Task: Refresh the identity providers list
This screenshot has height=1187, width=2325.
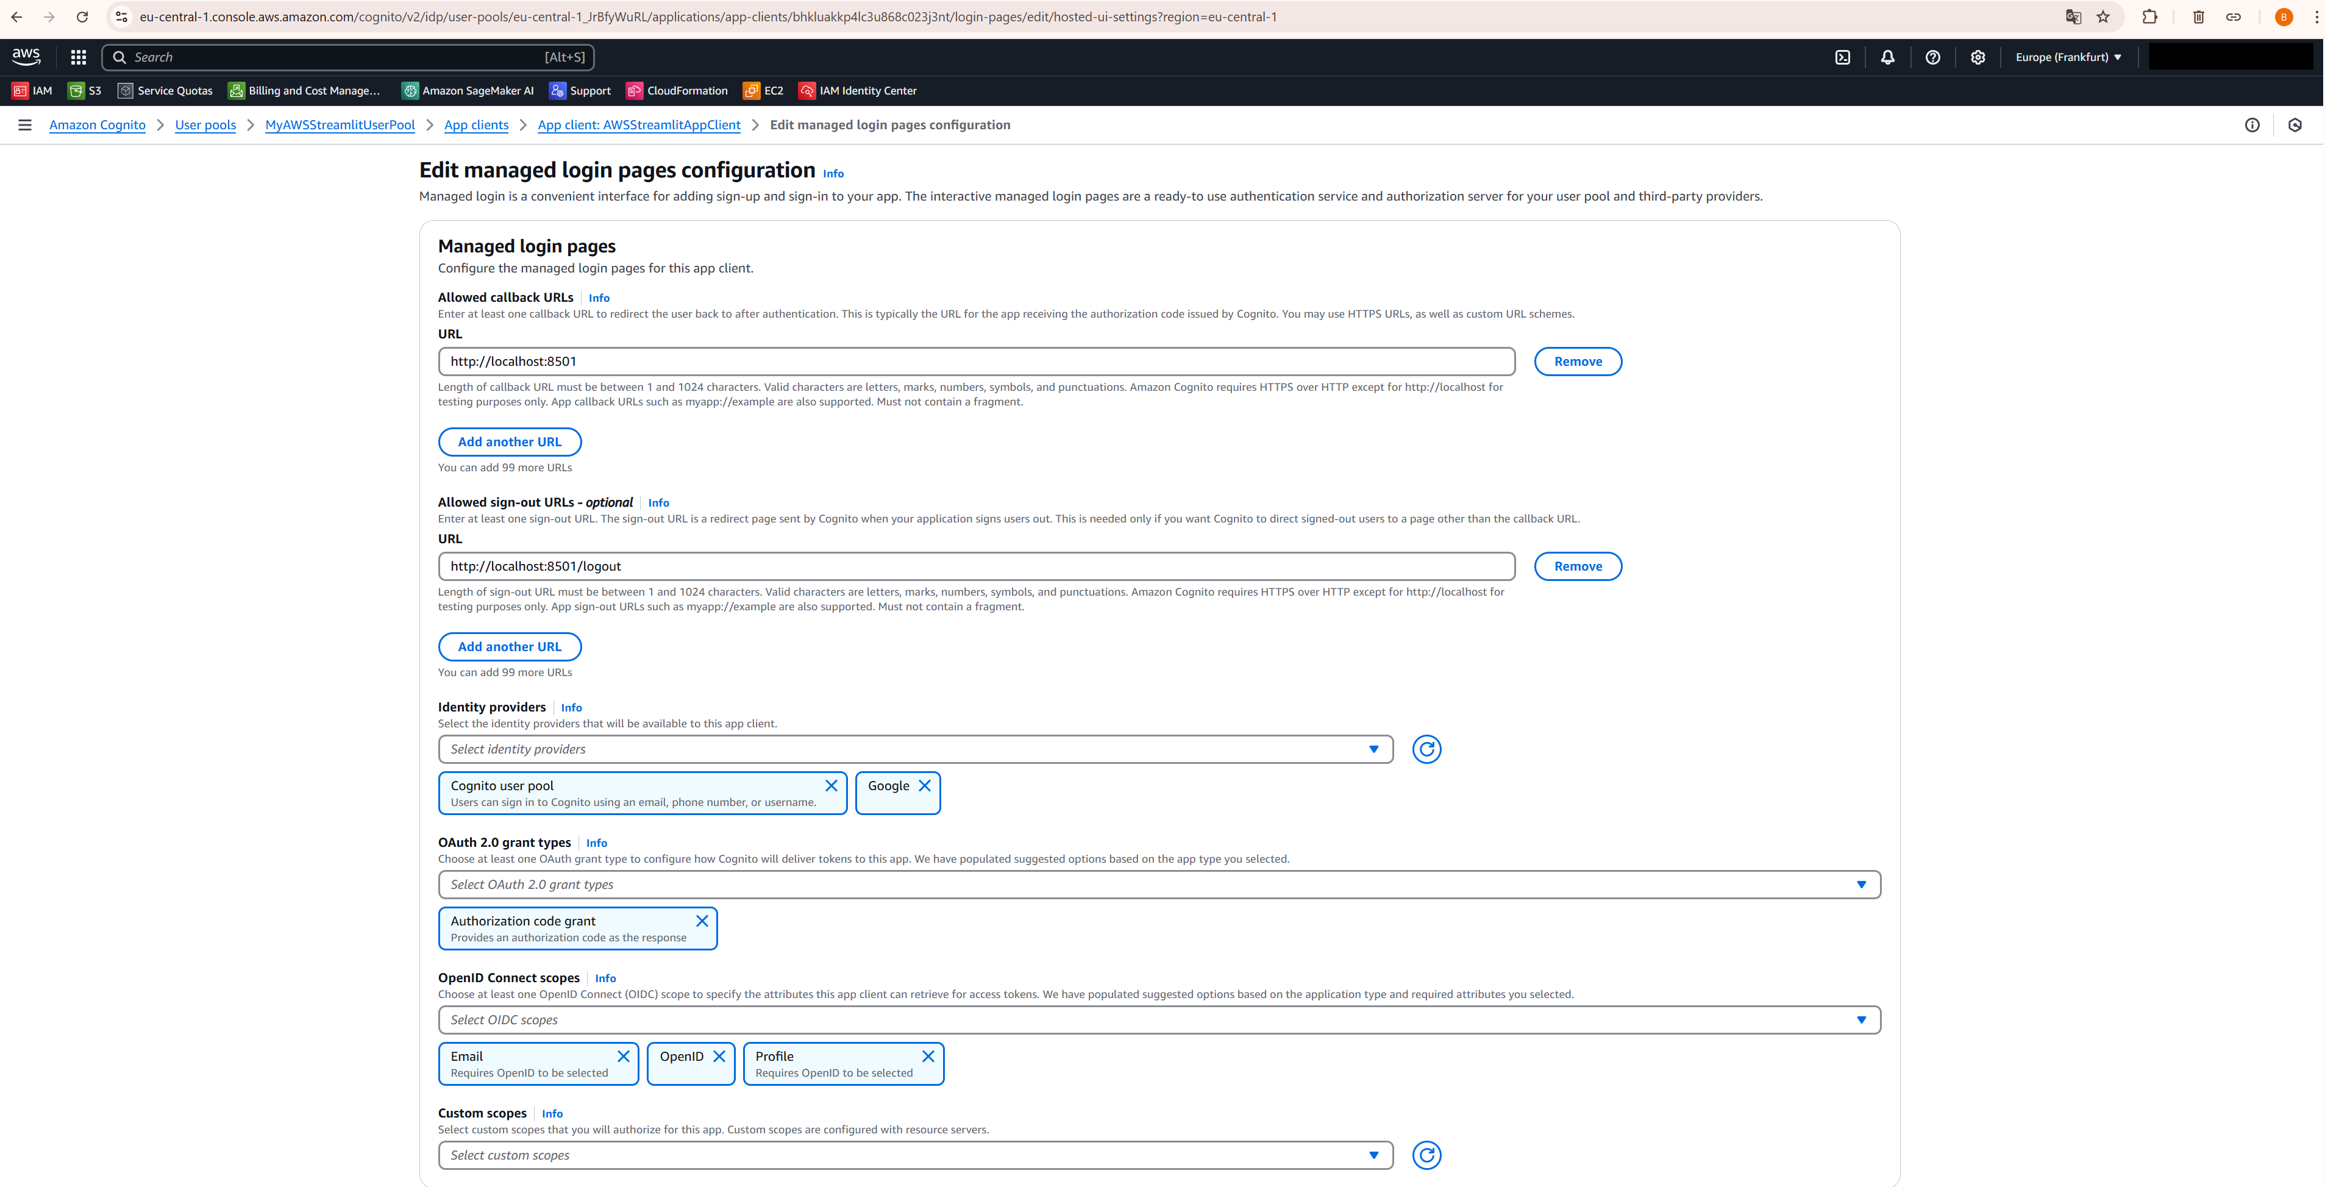Action: coord(1426,749)
